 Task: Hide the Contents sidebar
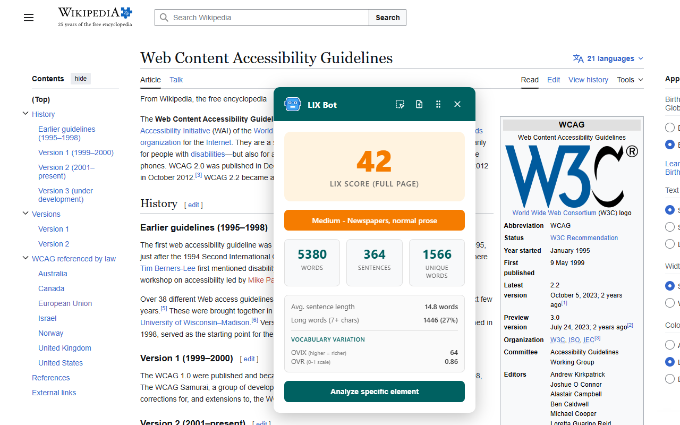coord(81,79)
